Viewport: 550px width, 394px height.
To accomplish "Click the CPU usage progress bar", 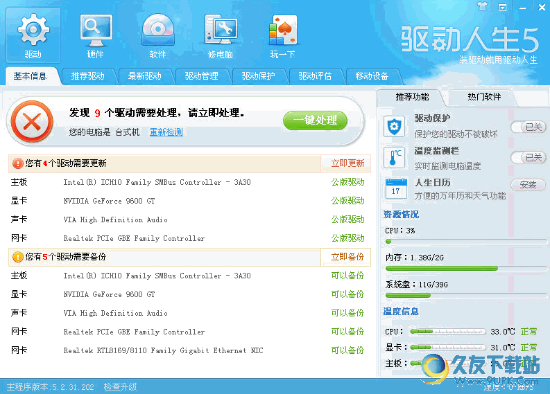I will pos(466,241).
